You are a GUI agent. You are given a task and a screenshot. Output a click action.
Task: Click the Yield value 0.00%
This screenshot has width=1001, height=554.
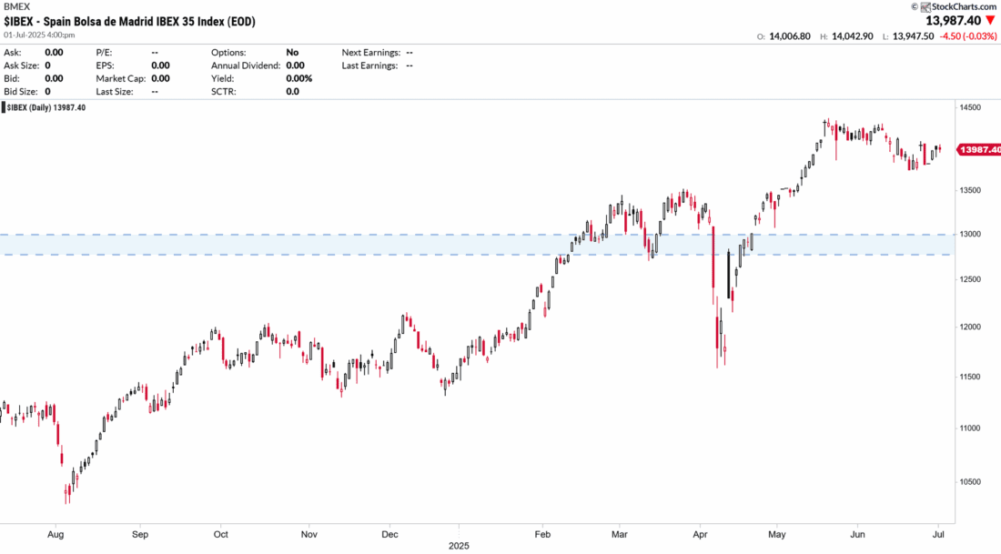[x=298, y=78]
